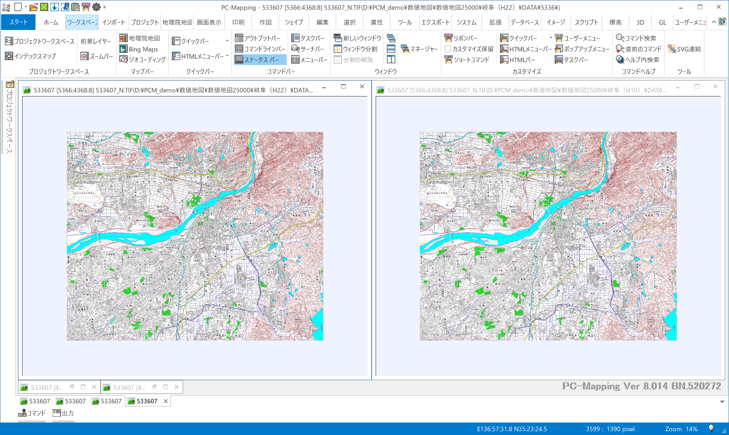The width and height of the screenshot is (729, 435).
Task: Switch to the データベース ribbon tab
Action: click(525, 22)
